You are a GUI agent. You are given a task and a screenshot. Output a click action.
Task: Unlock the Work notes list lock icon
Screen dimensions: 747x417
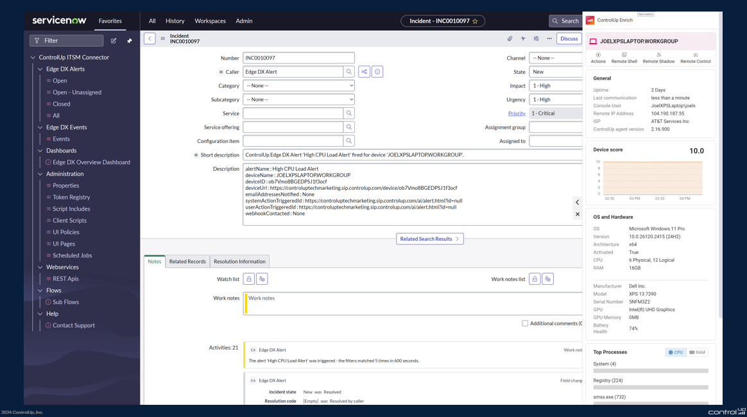[535, 279]
